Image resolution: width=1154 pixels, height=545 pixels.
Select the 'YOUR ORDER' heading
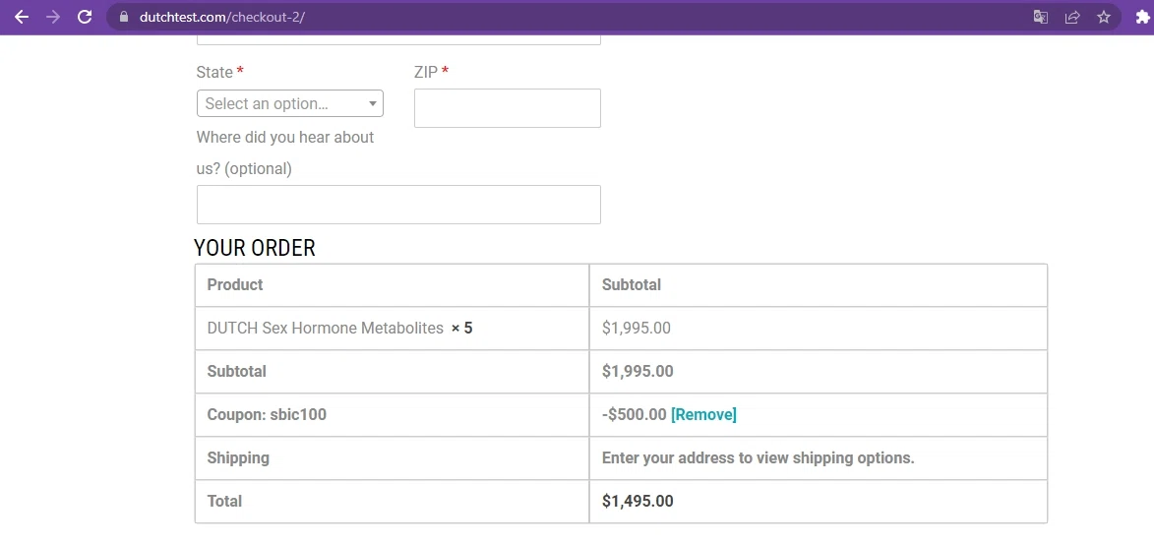[255, 248]
